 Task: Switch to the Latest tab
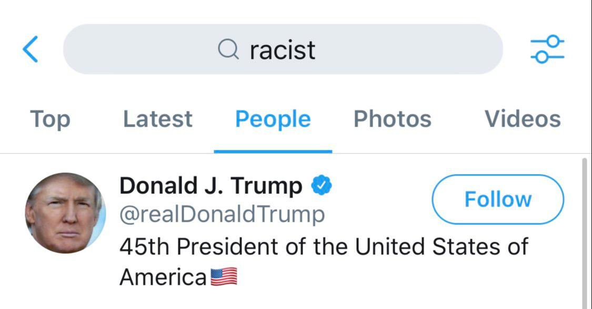tap(158, 119)
